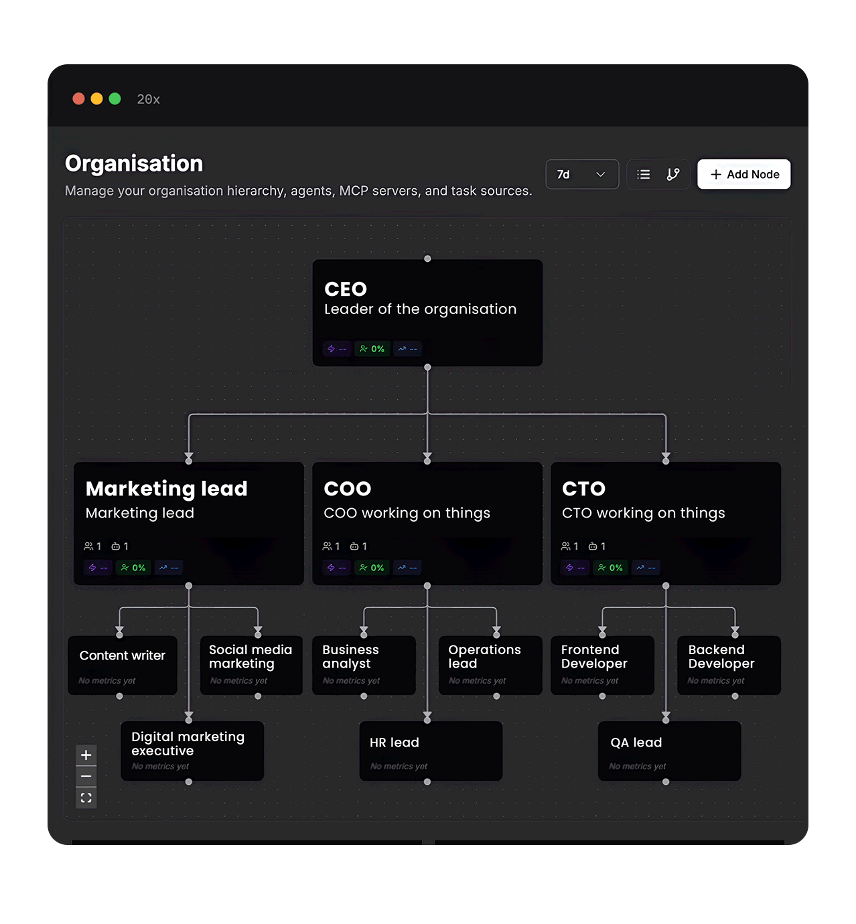Select the Backend Developer node

[729, 663]
